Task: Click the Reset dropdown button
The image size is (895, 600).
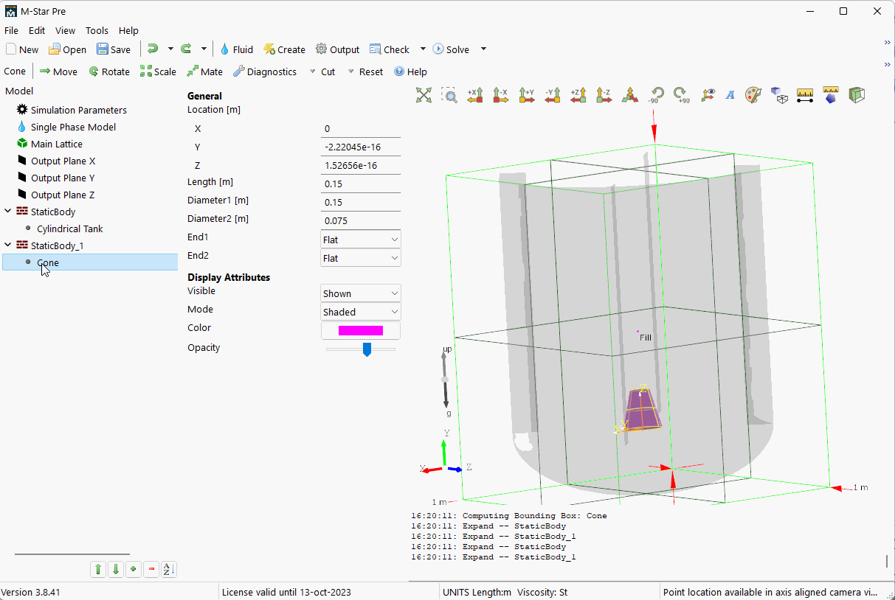Action: click(365, 71)
